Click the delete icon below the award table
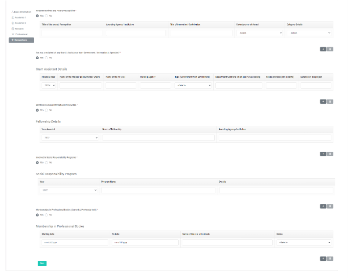The height and width of the screenshot is (278, 348). [x=330, y=49]
